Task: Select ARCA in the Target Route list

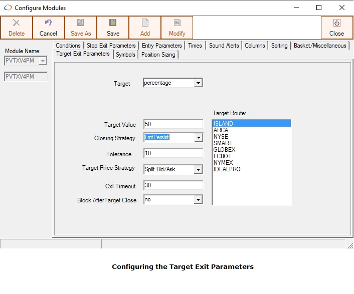Action: pyautogui.click(x=221, y=130)
